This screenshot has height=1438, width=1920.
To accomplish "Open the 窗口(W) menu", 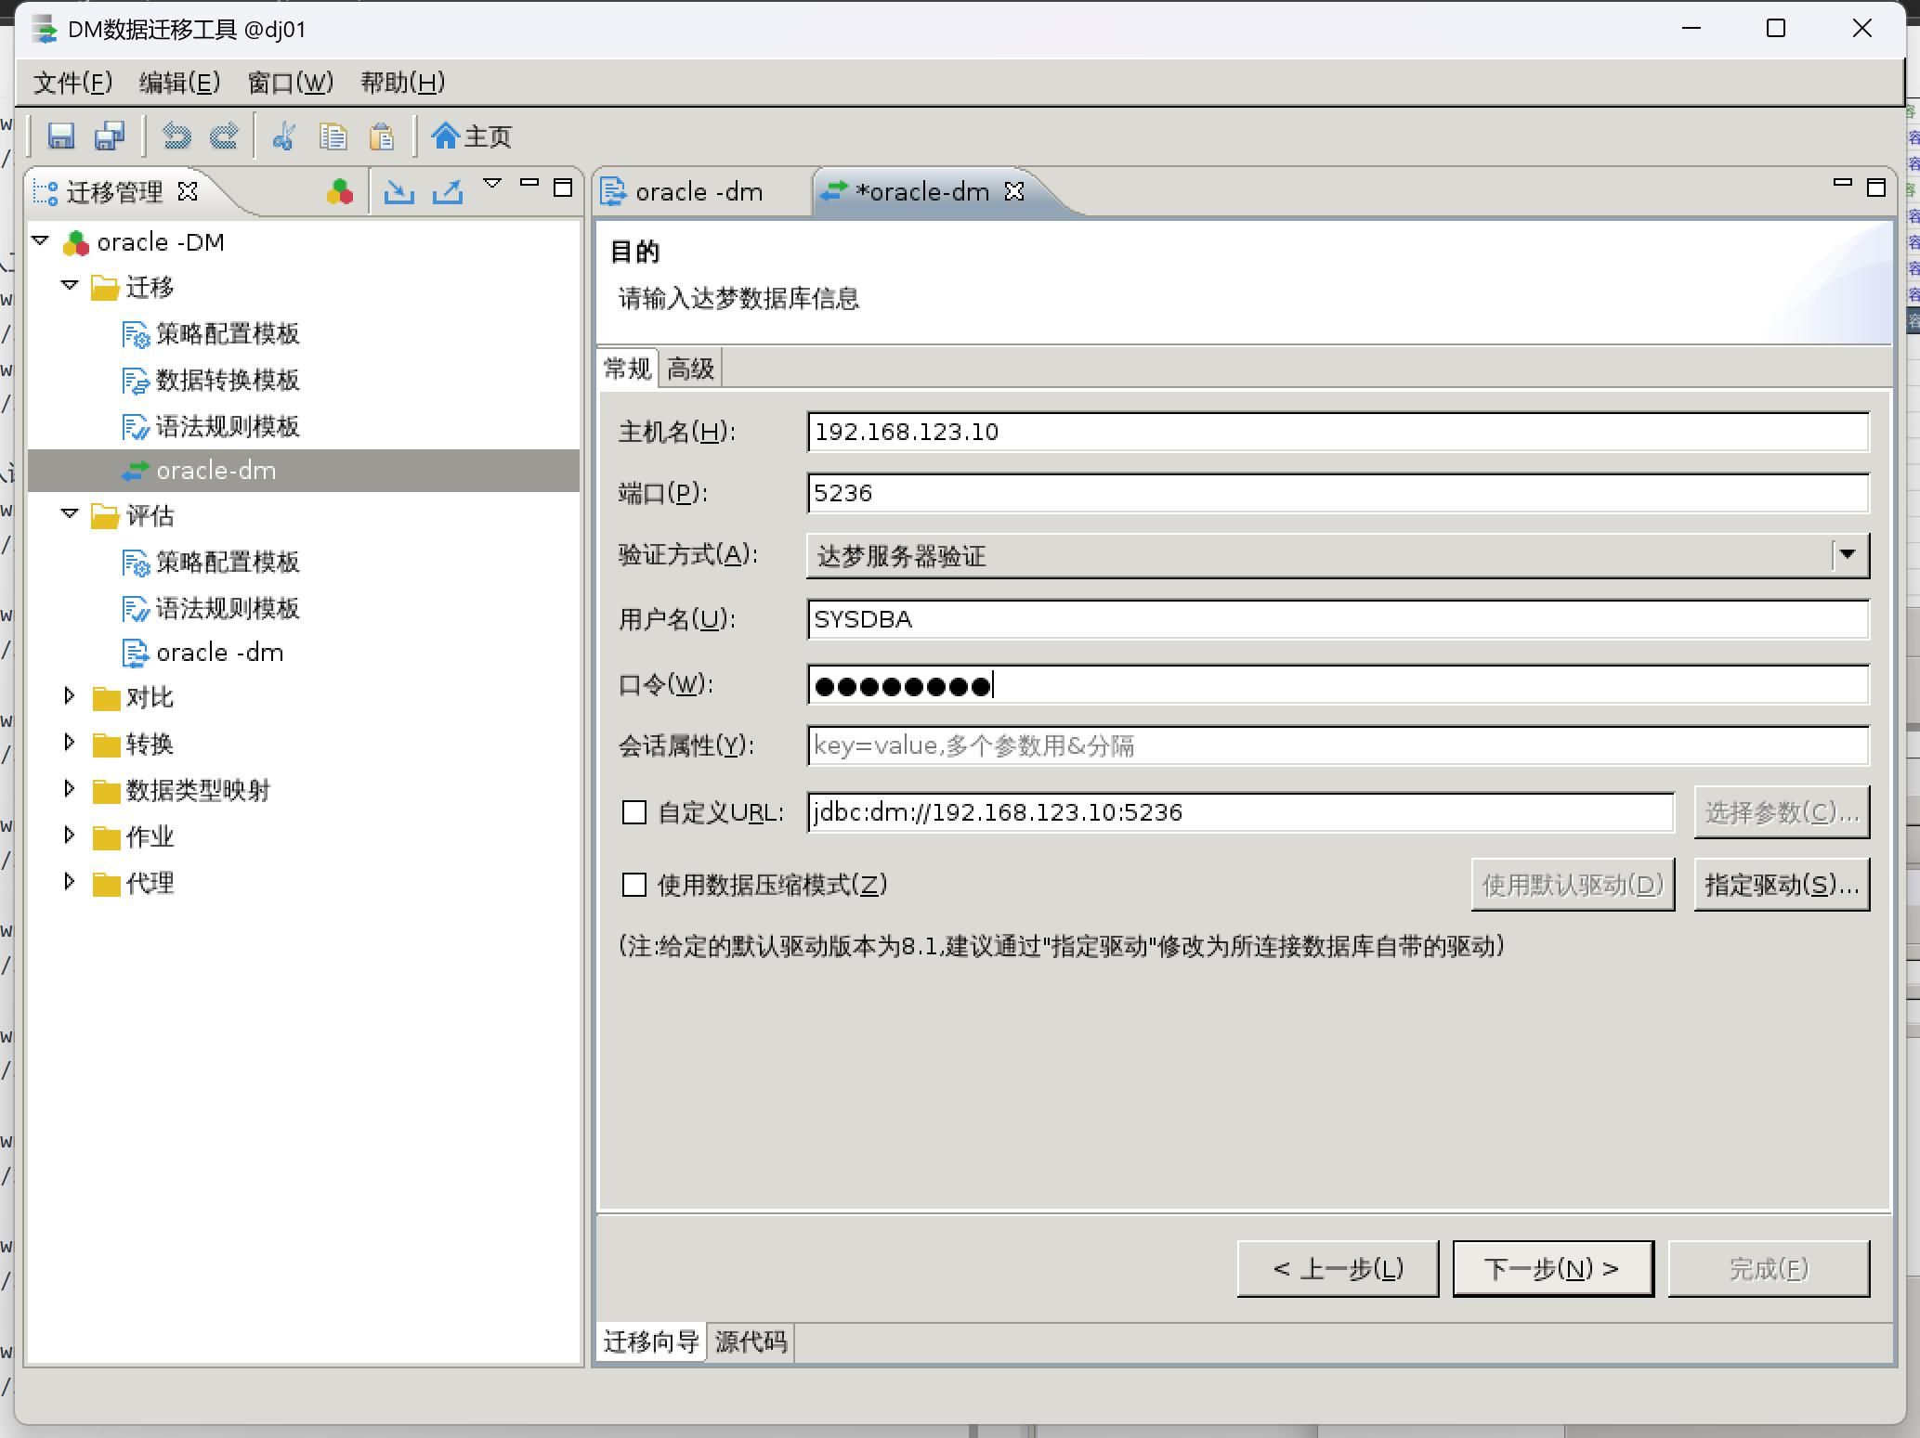I will [x=290, y=83].
